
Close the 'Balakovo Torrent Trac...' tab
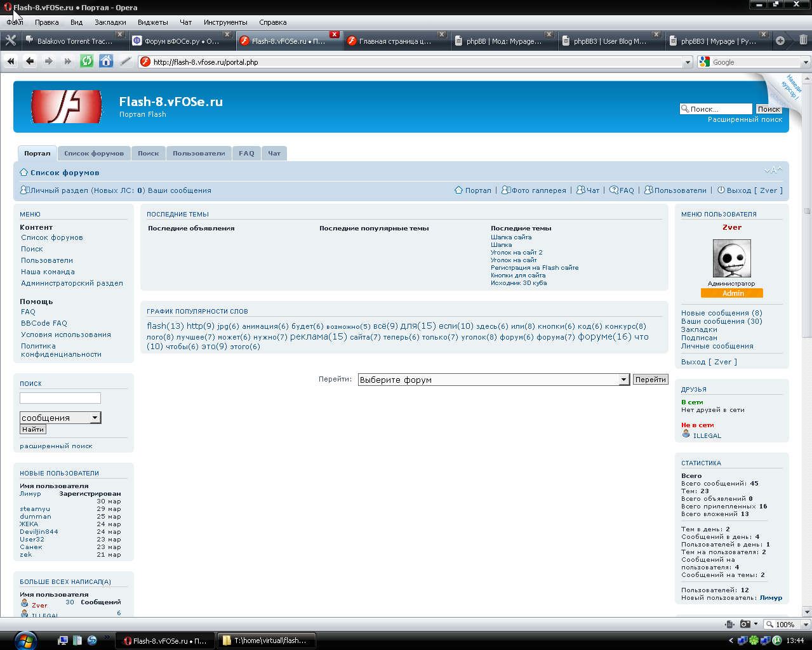tap(119, 34)
